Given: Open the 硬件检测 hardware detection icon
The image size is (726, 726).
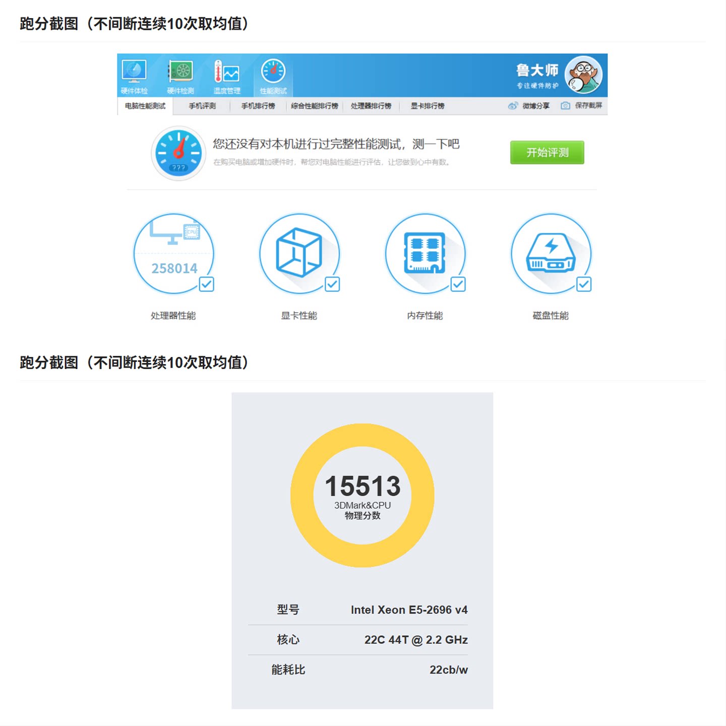Looking at the screenshot, I should [180, 72].
